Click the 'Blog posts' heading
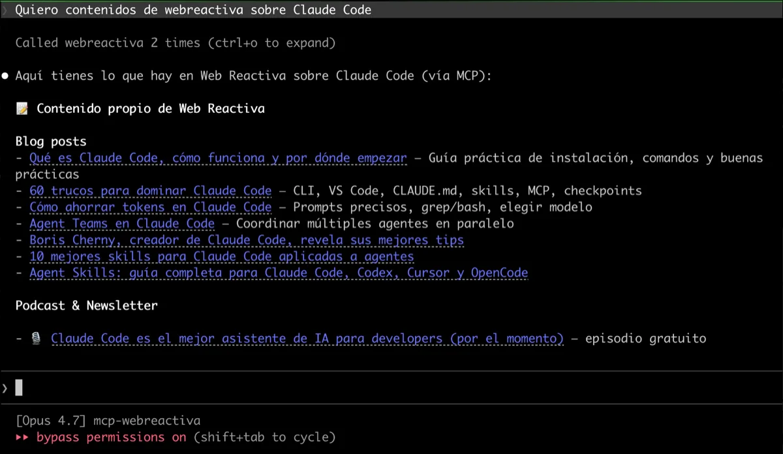783x454 pixels. 51,142
